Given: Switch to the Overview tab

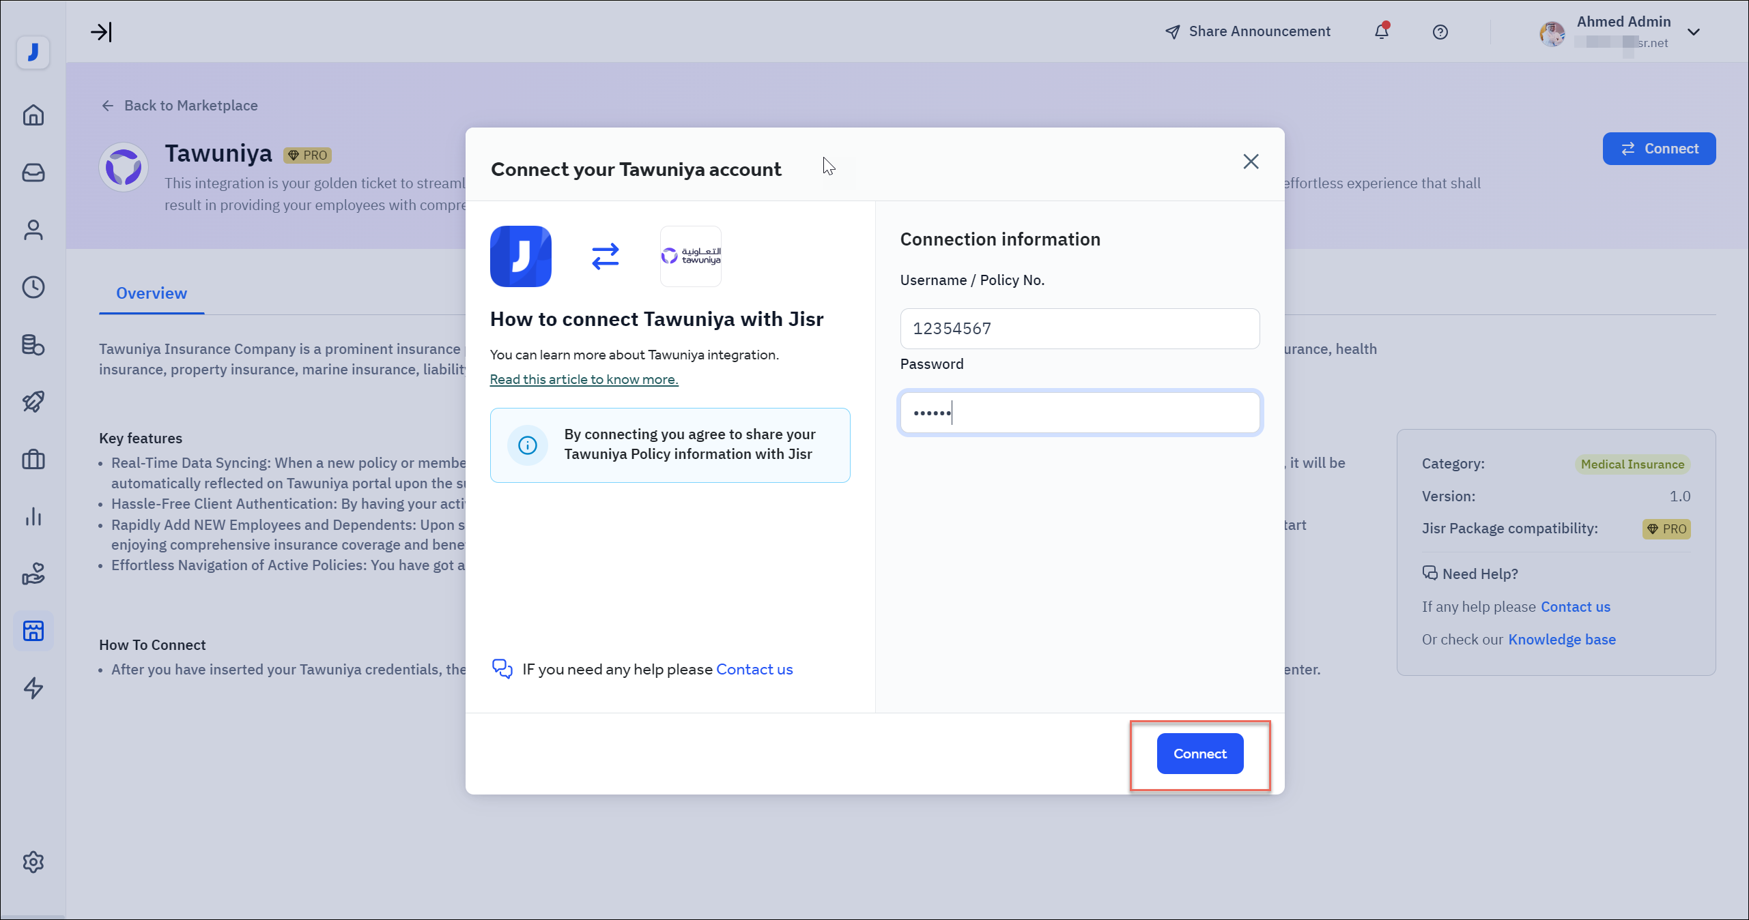Looking at the screenshot, I should click(151, 293).
